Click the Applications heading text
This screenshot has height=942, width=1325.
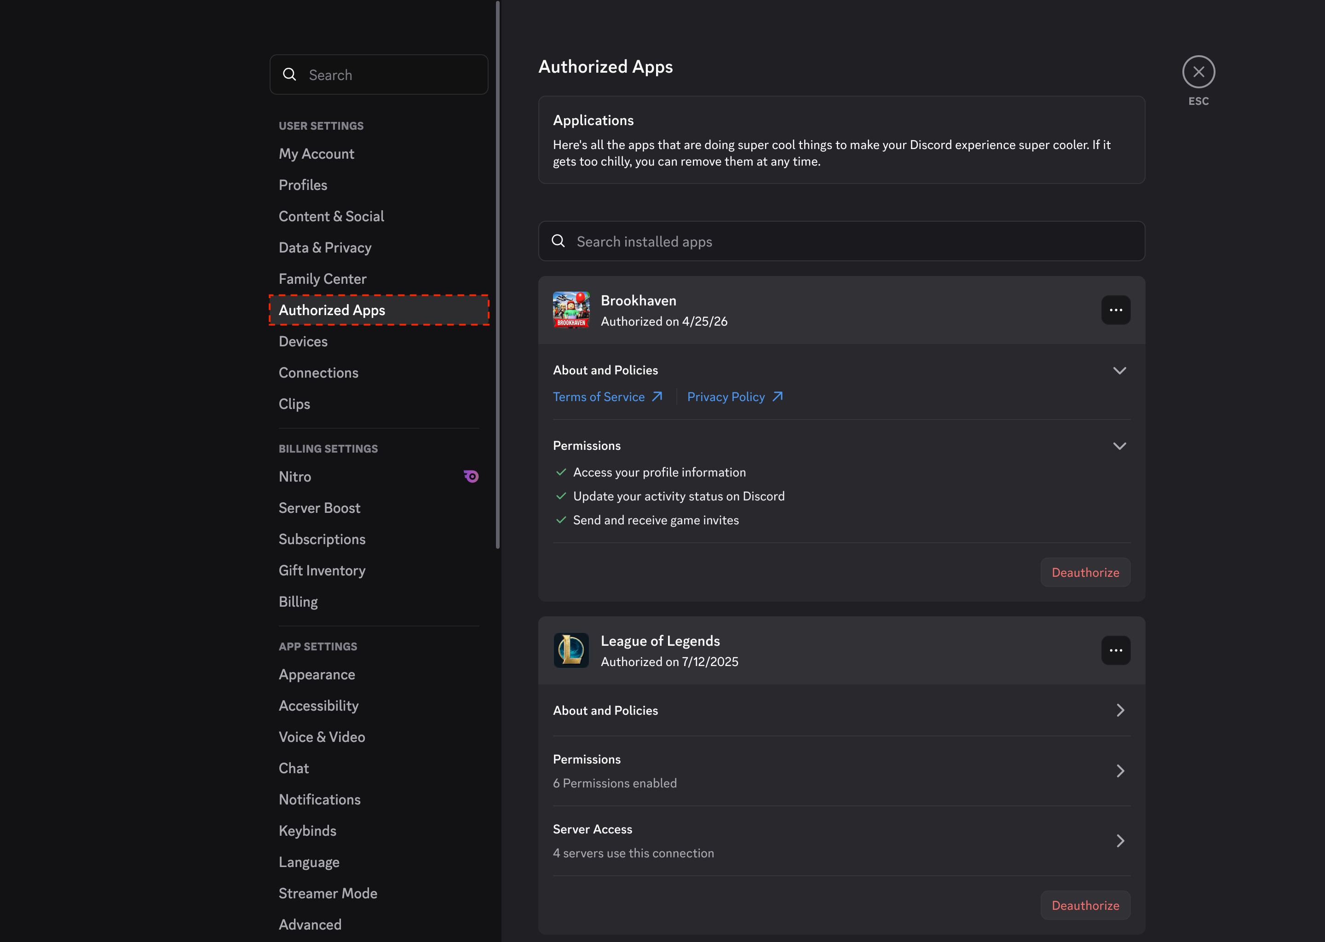(x=593, y=121)
